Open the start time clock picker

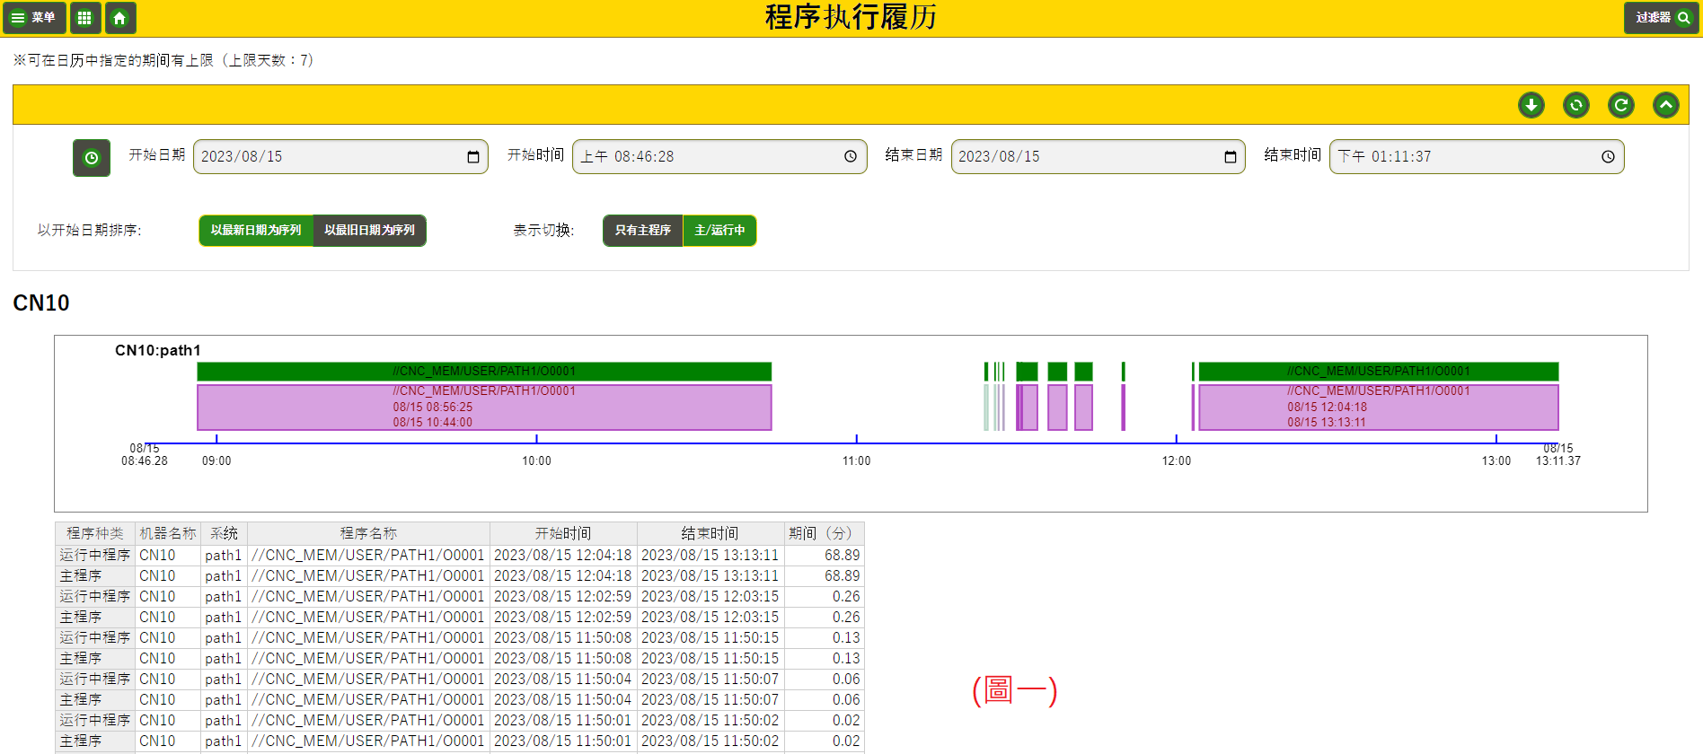pos(850,157)
